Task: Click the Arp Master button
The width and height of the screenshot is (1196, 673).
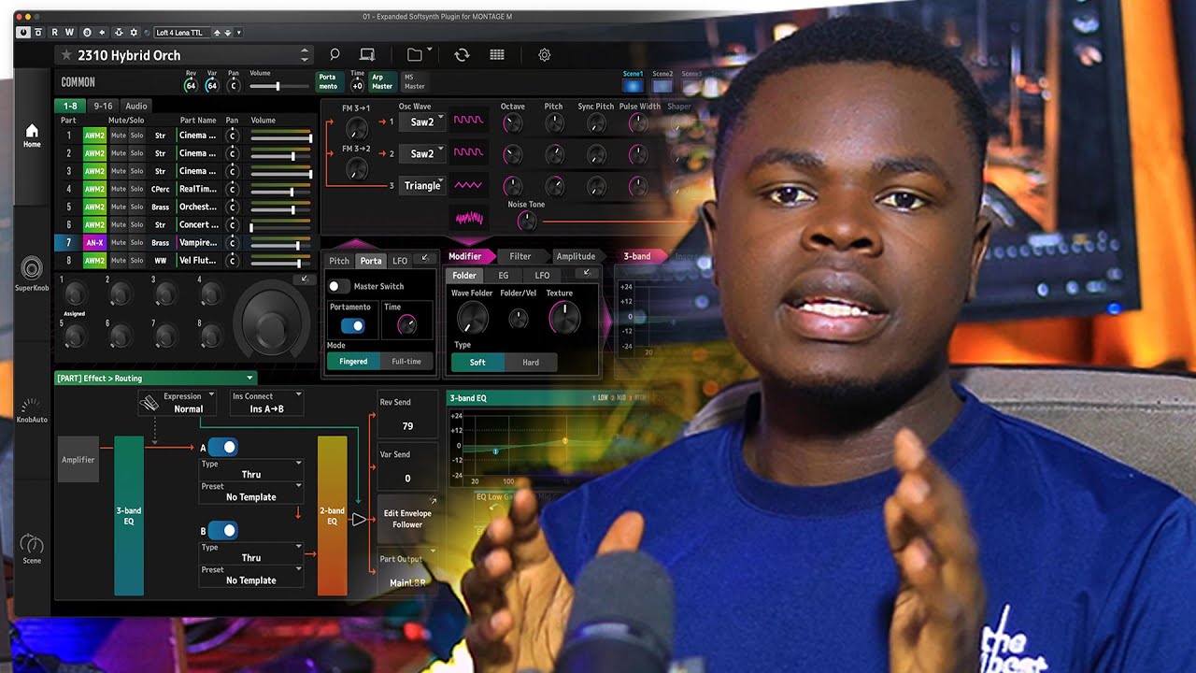Action: coord(382,82)
